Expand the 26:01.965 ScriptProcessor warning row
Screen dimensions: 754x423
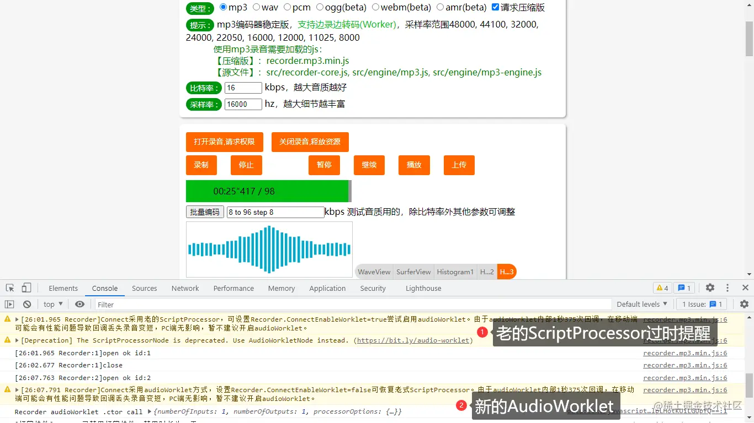coord(17,319)
